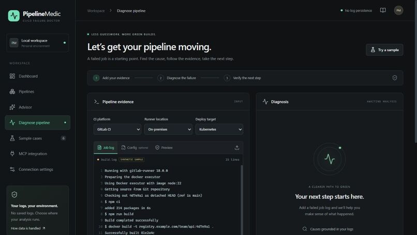Click the pulse icon beside the Diagnosis heading
Viewport: 417px width, 235px height.
pos(265,101)
